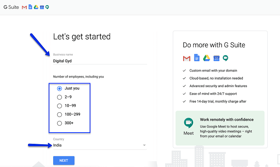Image resolution: width=280 pixels, height=167 pixels.
Task: Pick the 100–299 employees option
Action: coord(60,114)
